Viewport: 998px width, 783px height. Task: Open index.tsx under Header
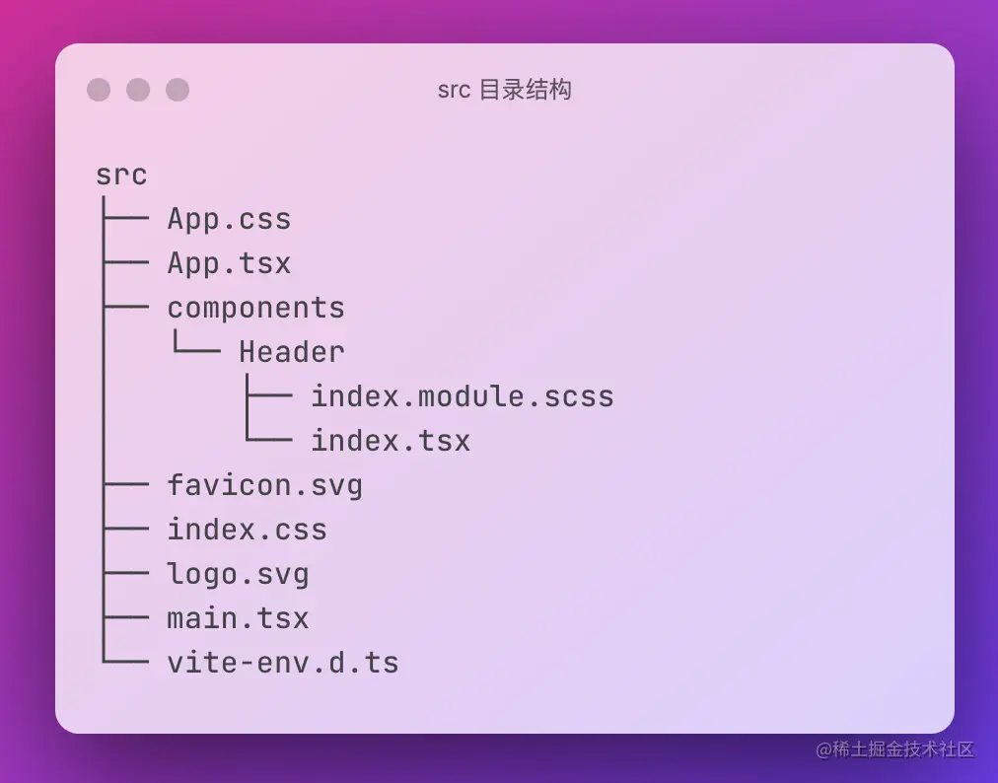391,440
